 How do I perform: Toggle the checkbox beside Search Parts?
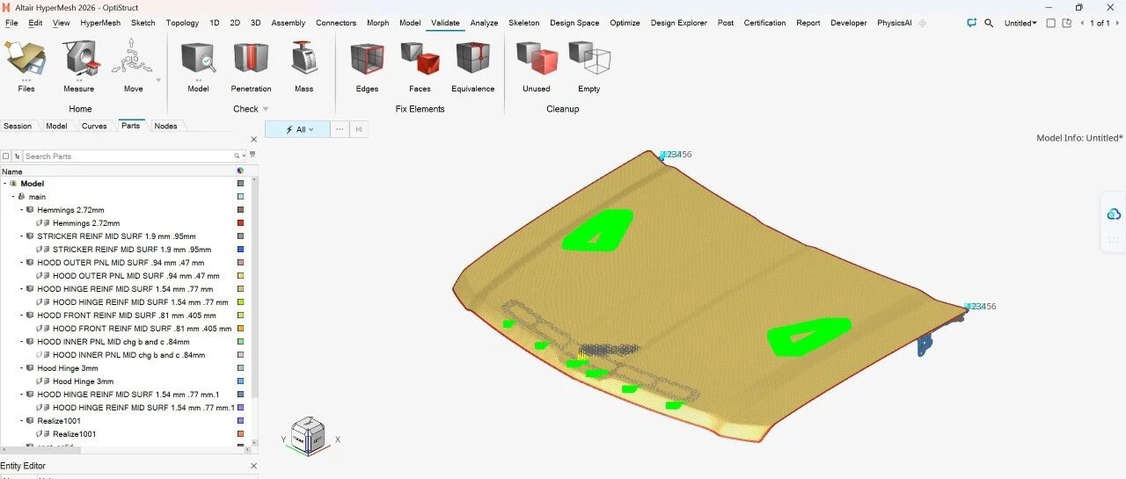(6, 156)
